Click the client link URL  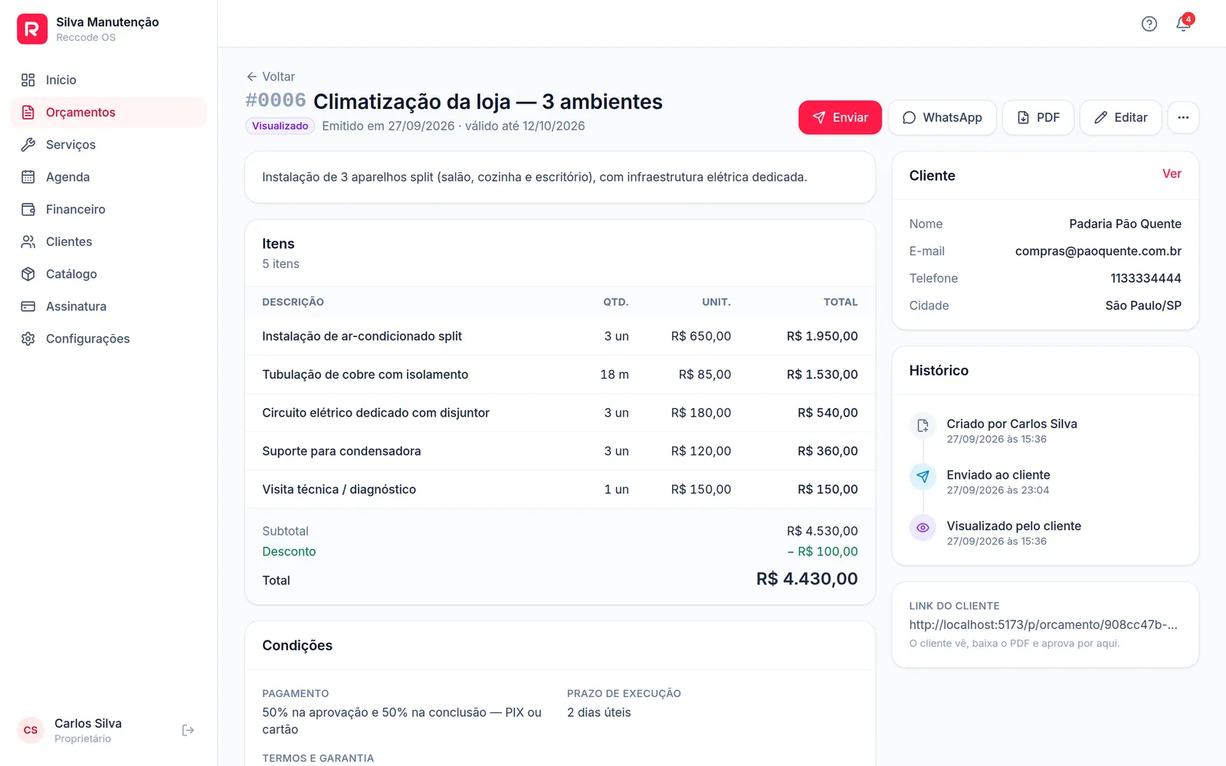[1043, 624]
